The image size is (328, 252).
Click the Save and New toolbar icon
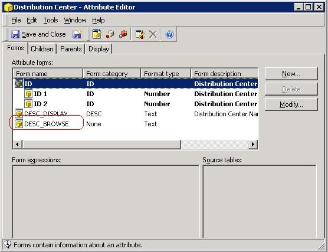click(77, 34)
